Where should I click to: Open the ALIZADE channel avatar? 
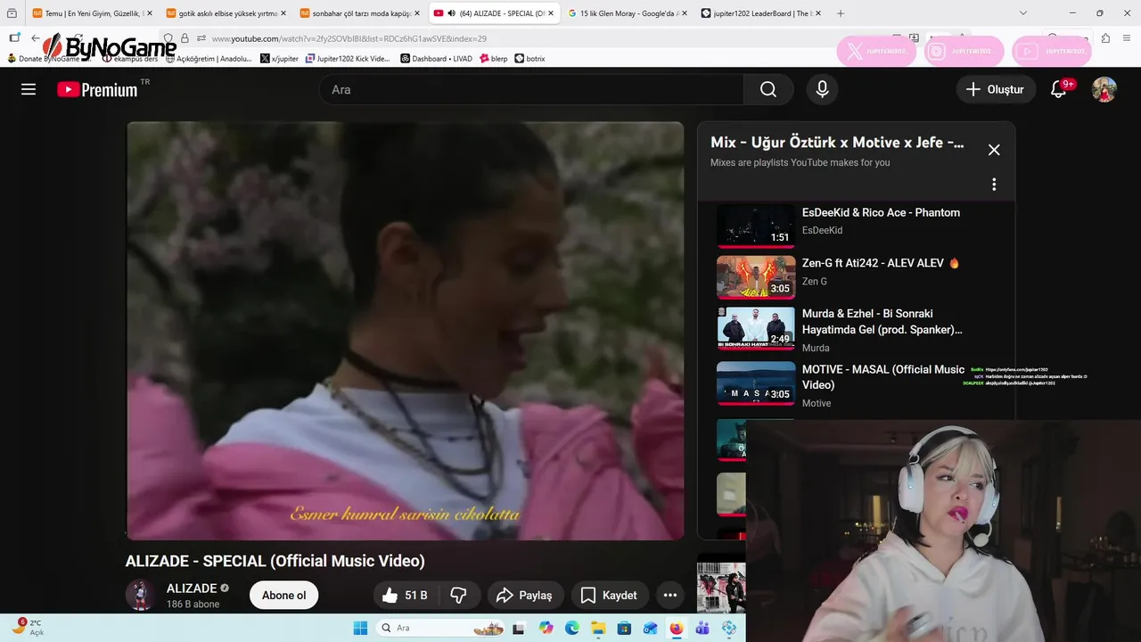point(140,595)
